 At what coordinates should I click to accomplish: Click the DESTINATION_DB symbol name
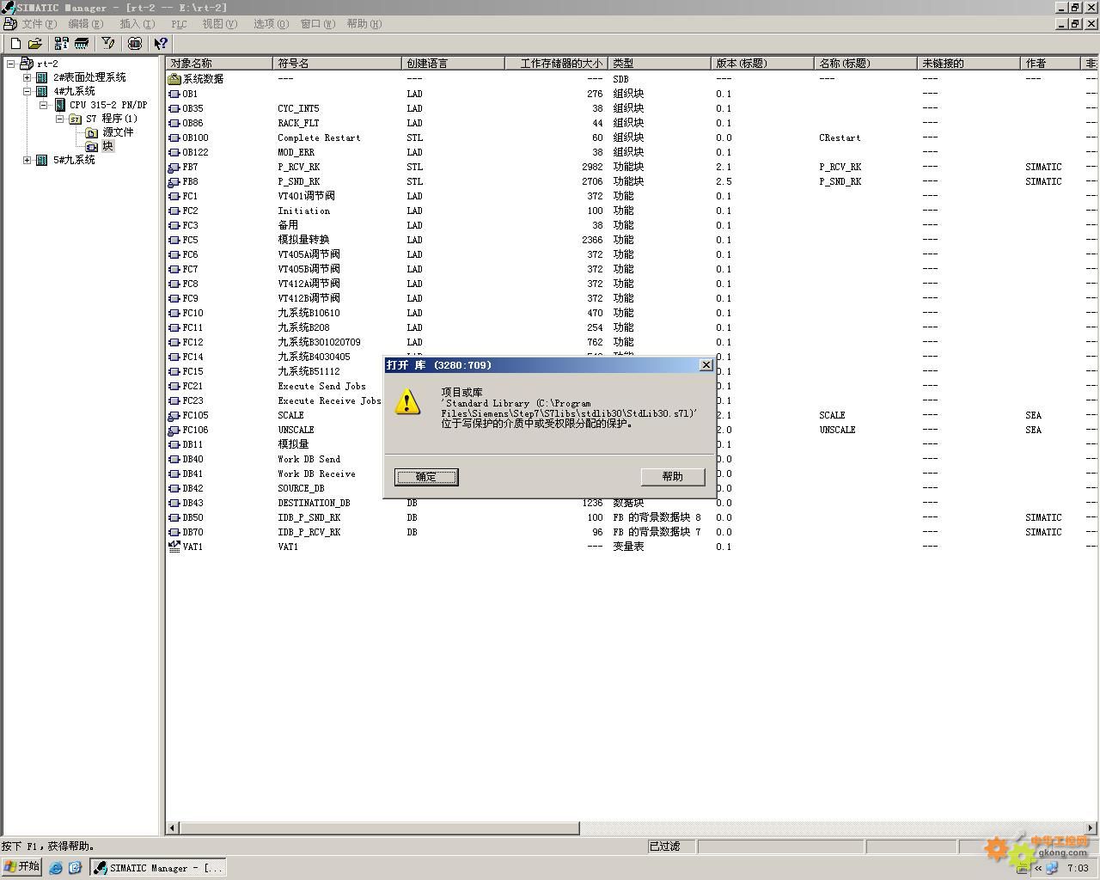314,503
